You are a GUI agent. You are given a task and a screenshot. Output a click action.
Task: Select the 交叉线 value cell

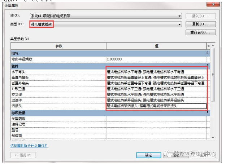click(156, 94)
